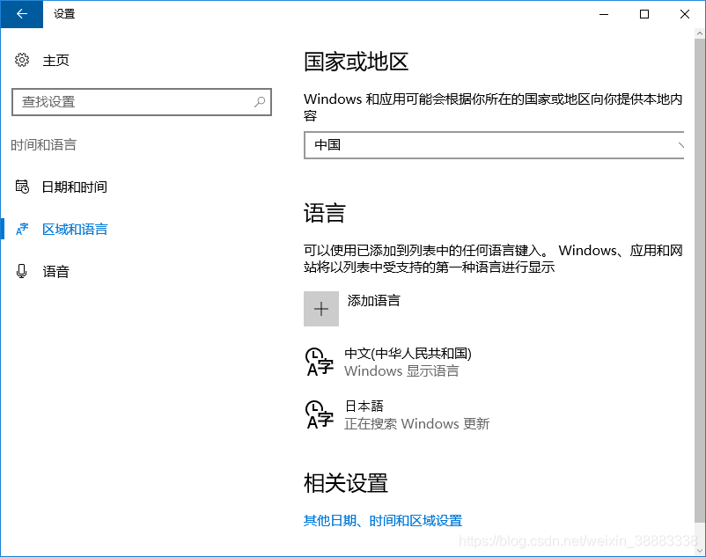Close the 设置 window
This screenshot has width=706, height=557.
tap(685, 14)
